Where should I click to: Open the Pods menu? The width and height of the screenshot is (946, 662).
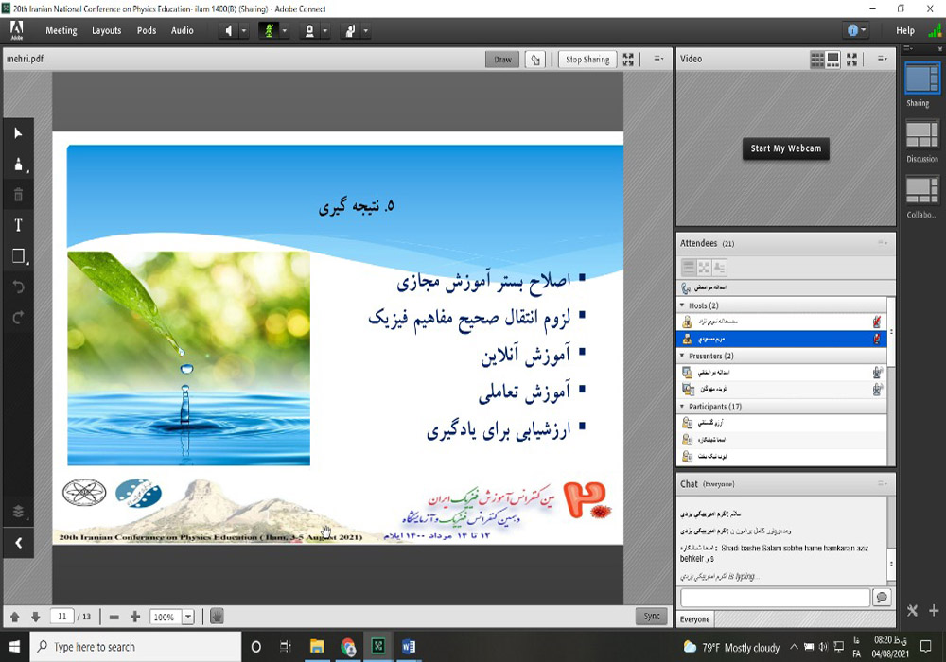(x=147, y=30)
